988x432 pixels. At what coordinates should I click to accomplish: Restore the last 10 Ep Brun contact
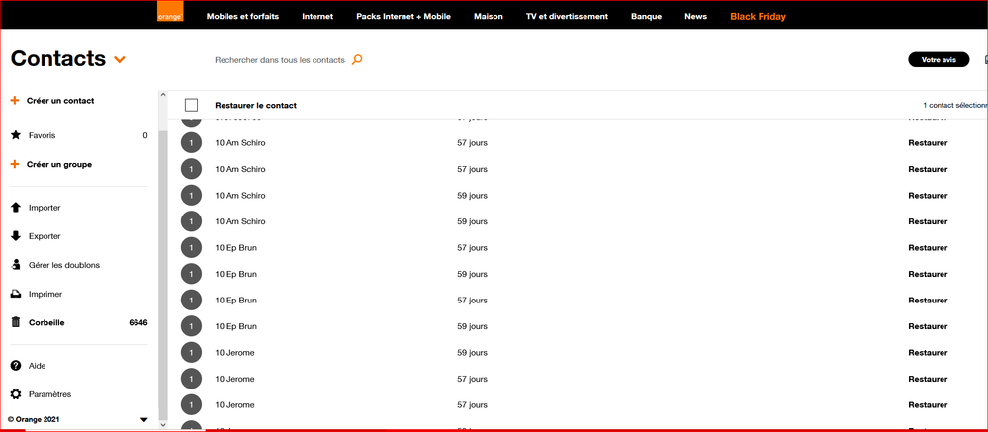pyautogui.click(x=928, y=326)
